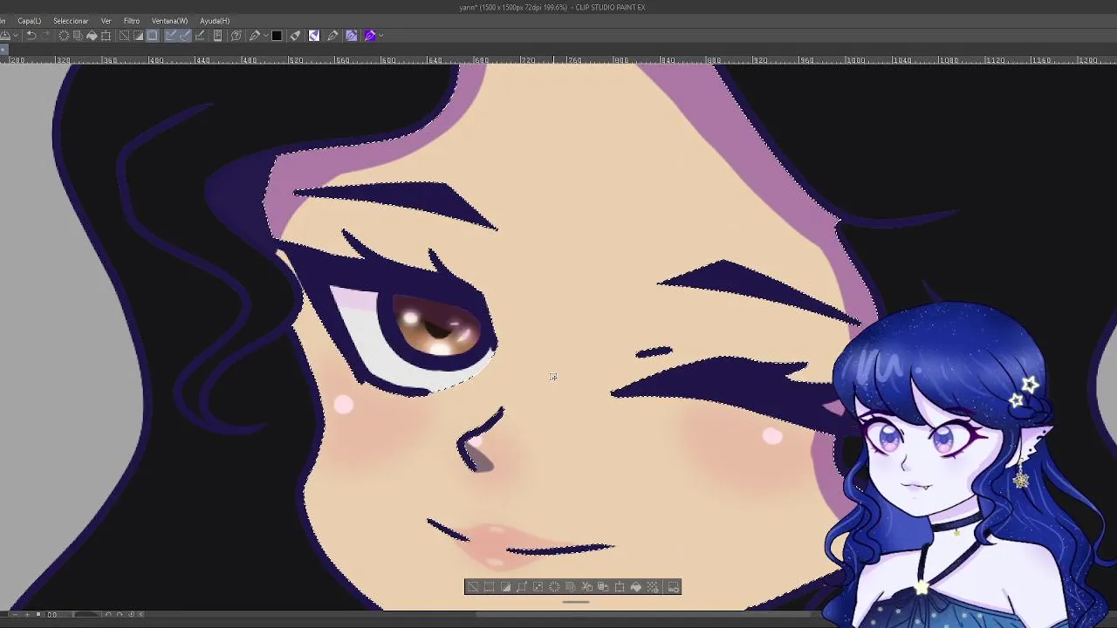
Task: Click the transform icon in top toolbar
Action: pos(106,36)
